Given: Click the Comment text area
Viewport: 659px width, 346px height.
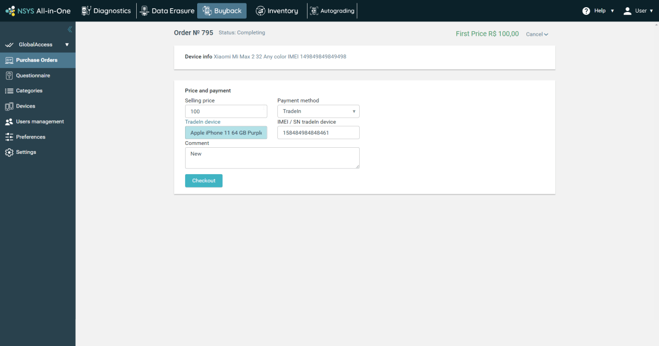Looking at the screenshot, I should tap(272, 158).
